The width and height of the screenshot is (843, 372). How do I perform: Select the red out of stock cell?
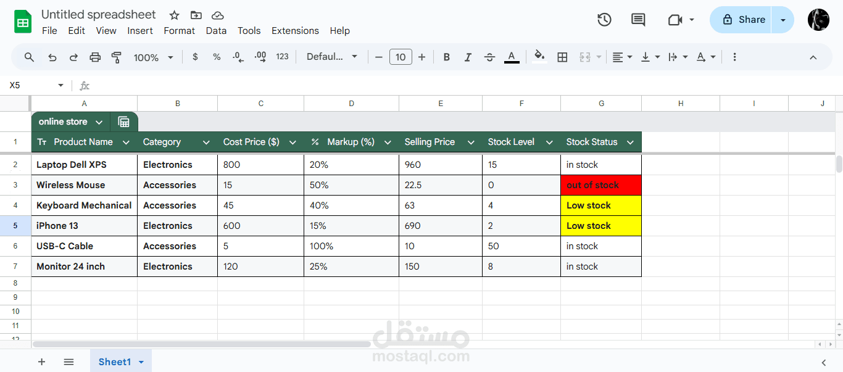coord(601,185)
